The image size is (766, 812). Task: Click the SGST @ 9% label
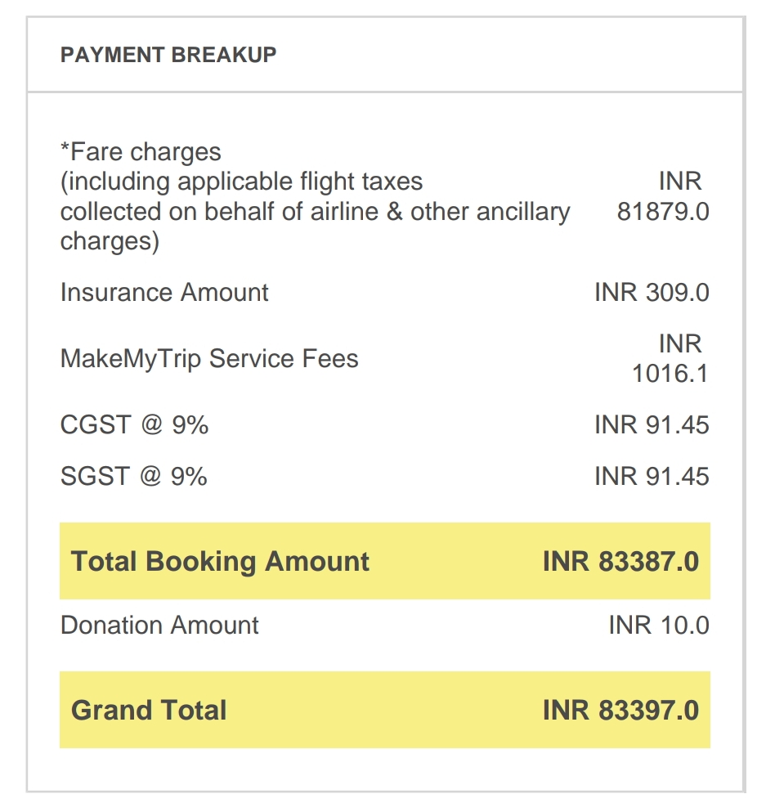(x=134, y=476)
